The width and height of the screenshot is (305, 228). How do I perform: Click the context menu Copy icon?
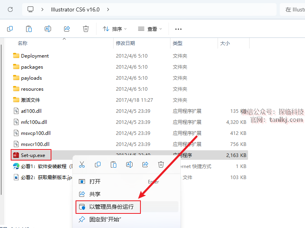98,164
